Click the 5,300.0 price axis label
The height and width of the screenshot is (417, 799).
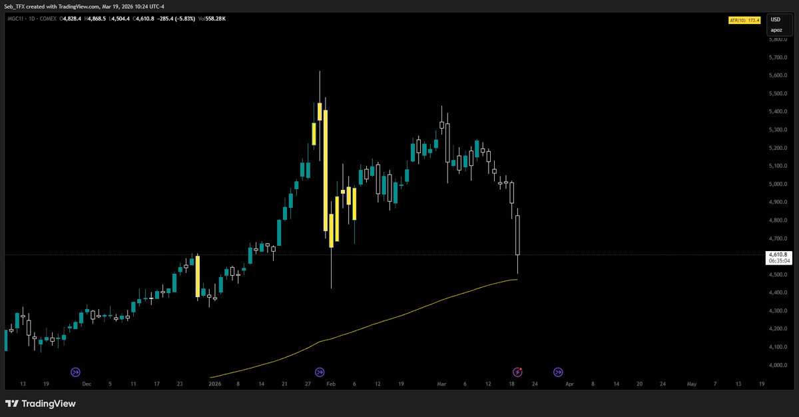tap(779, 130)
